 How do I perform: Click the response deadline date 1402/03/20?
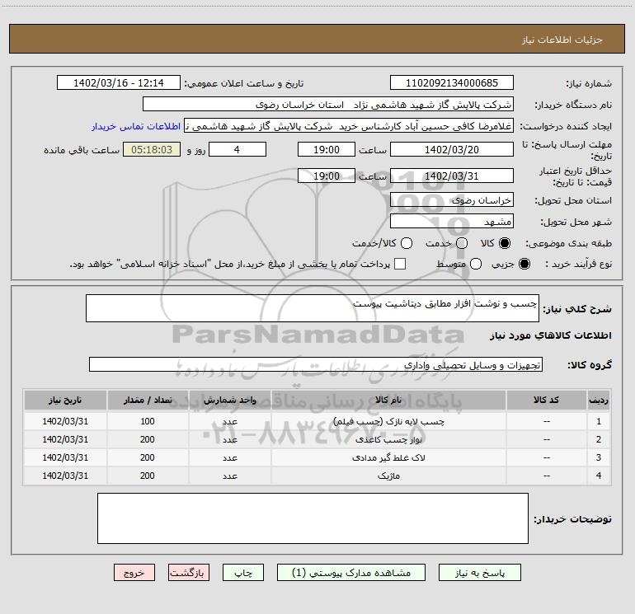tap(452, 150)
